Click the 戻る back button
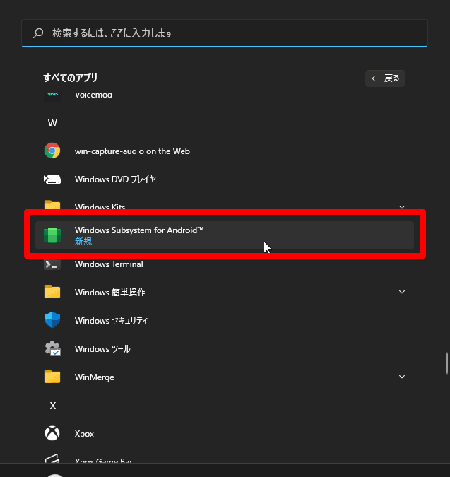 click(385, 78)
